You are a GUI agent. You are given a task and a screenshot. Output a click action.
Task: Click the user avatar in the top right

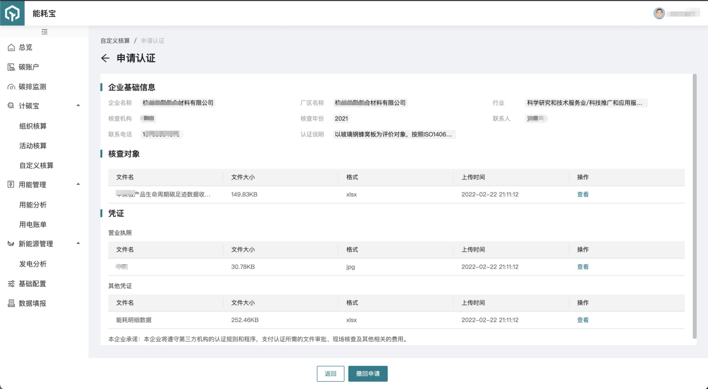[659, 13]
